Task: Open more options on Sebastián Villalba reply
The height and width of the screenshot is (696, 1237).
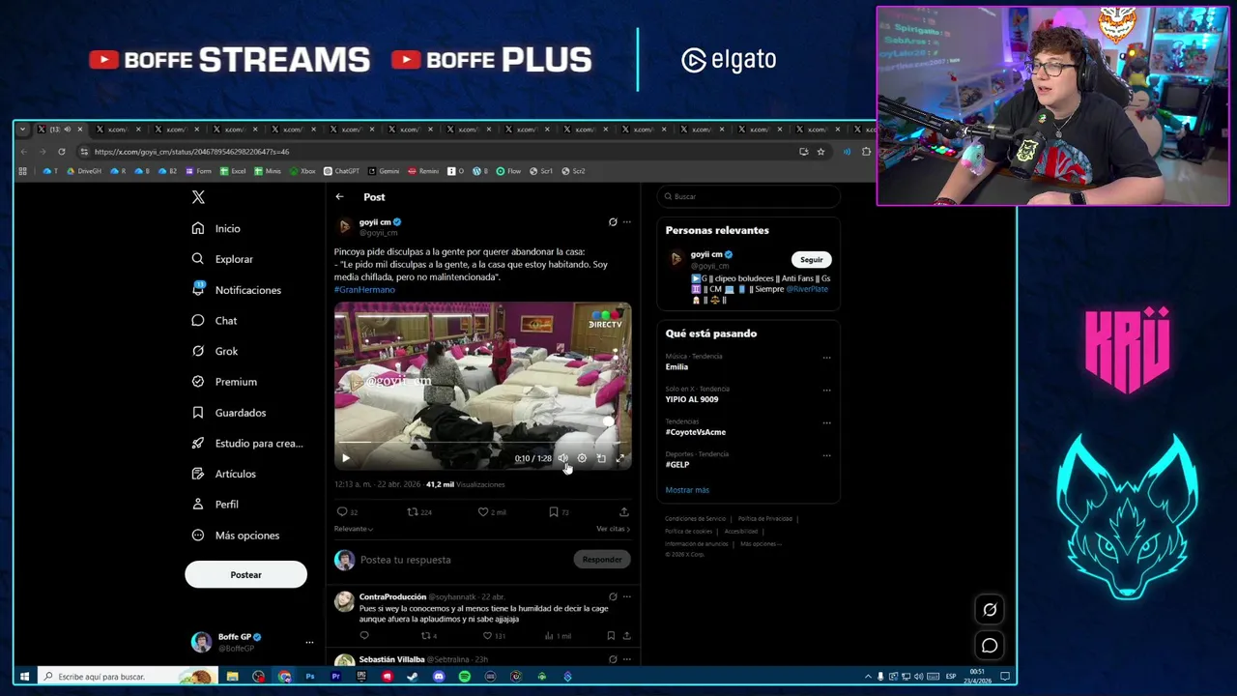Action: coord(626,659)
